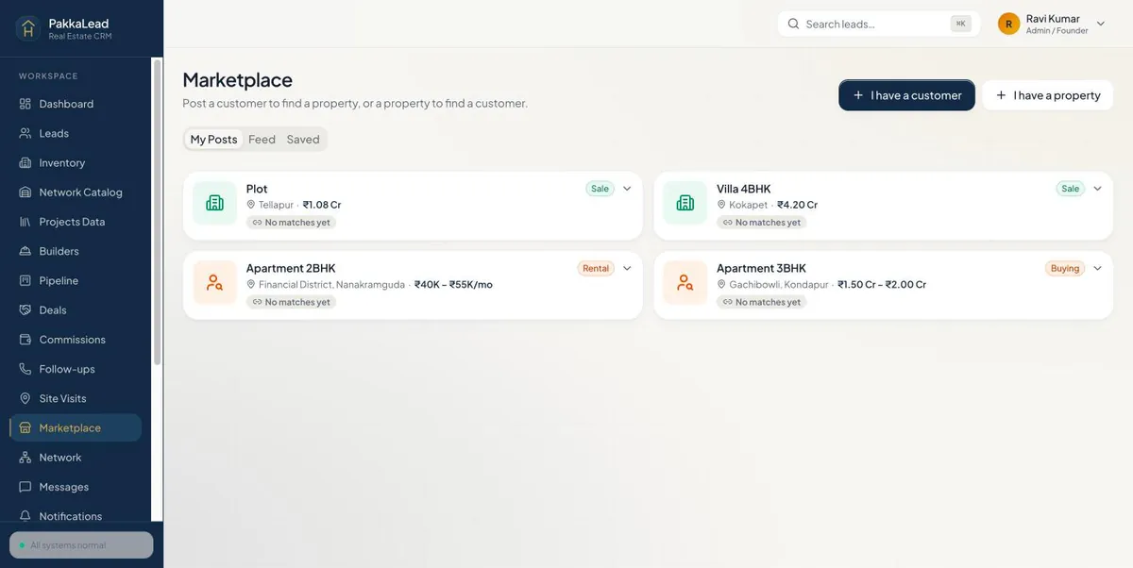Click the Site Visits pin icon
The width and height of the screenshot is (1133, 568).
[25, 398]
